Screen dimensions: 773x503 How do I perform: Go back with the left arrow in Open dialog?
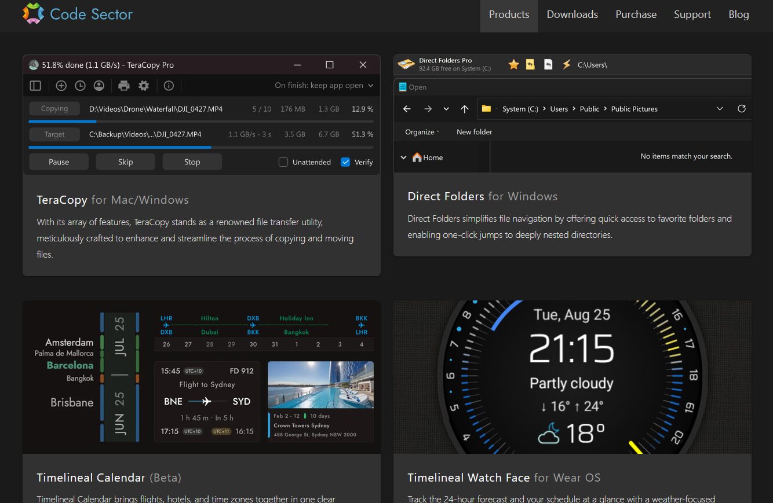[x=407, y=109]
